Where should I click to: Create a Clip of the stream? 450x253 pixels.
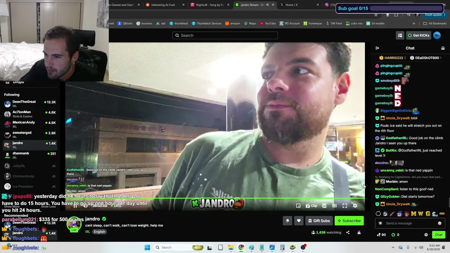tap(311, 206)
